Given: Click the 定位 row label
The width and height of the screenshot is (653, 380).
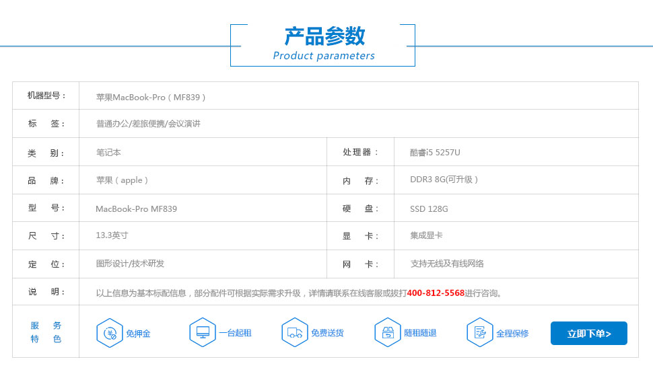Looking at the screenshot, I should point(46,264).
